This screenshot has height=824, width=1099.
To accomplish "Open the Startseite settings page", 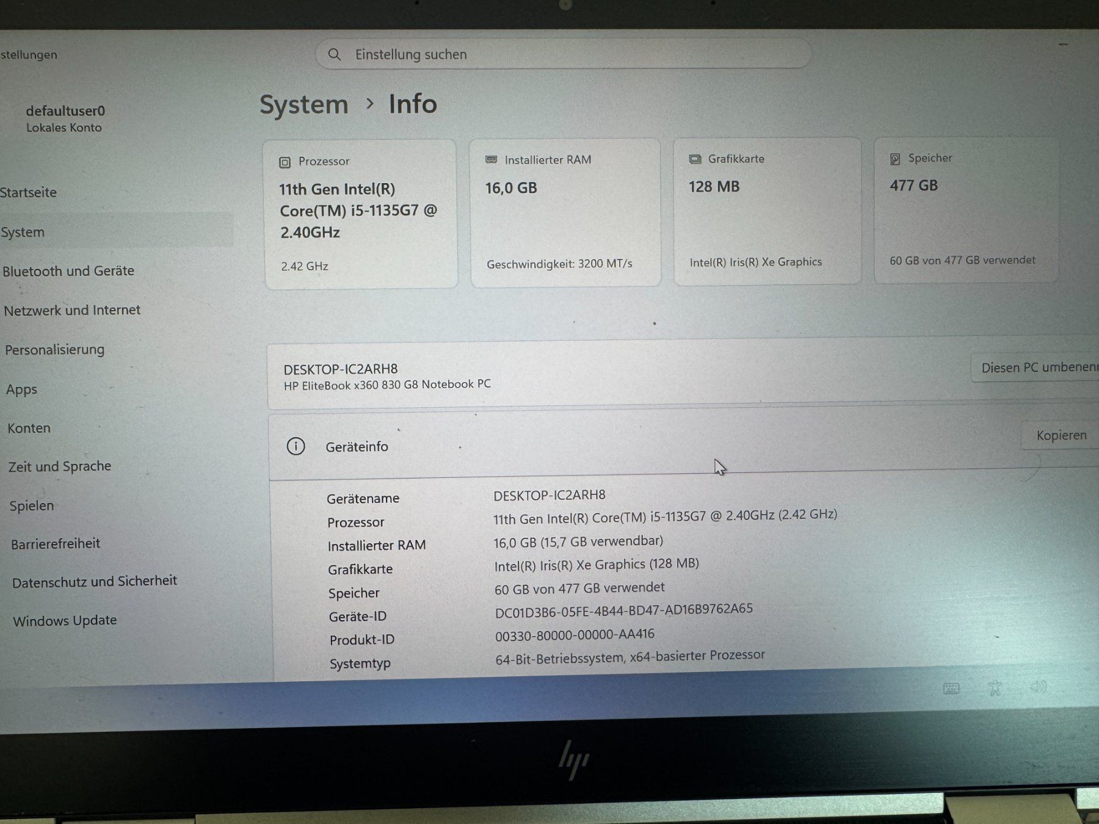I will 28,192.
